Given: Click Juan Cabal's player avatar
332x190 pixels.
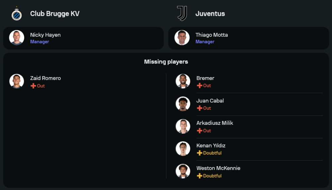Looking at the screenshot, I should 183,104.
